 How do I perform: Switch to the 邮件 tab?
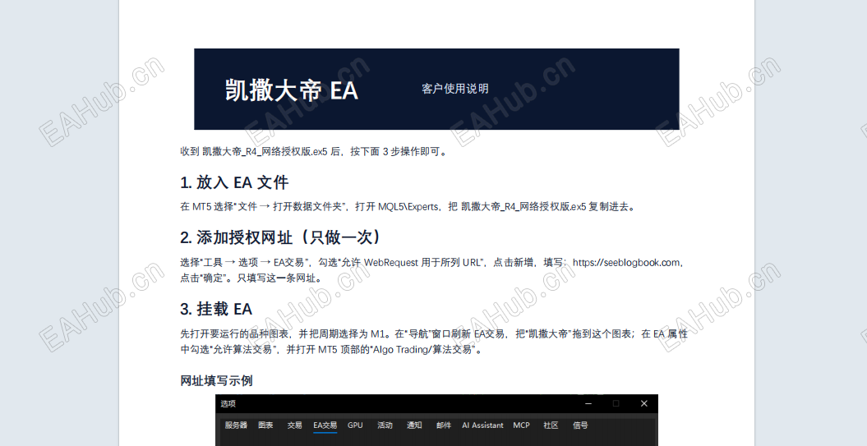coord(444,425)
